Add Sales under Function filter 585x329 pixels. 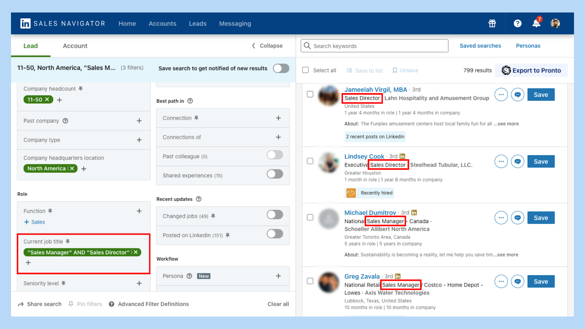click(34, 222)
